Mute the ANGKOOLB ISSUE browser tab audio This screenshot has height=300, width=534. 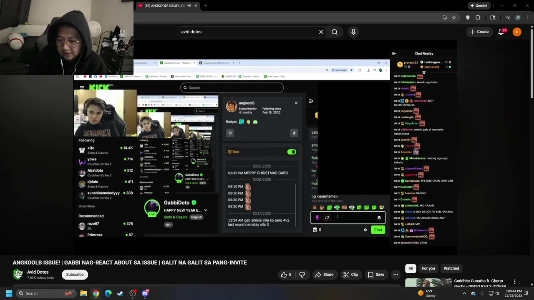[x=189, y=5]
